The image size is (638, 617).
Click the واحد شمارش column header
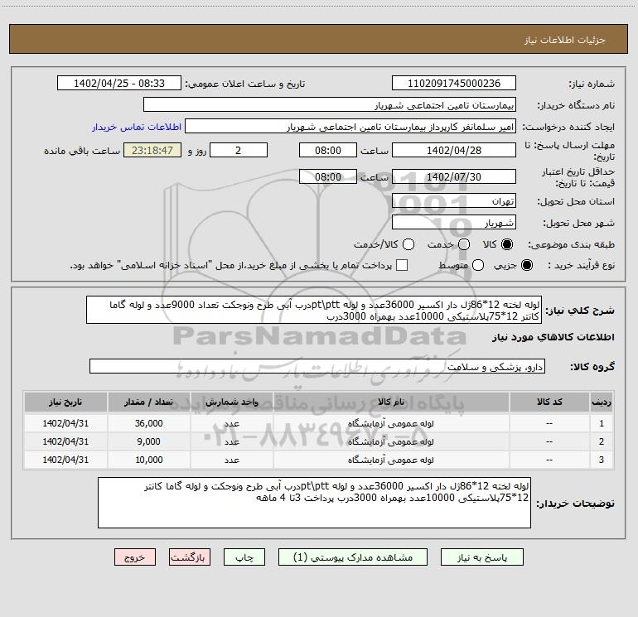click(x=231, y=402)
